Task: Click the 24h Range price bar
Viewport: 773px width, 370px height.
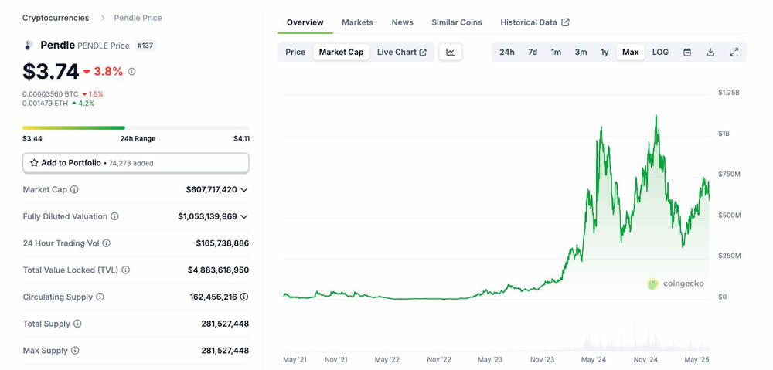Action: pyautogui.click(x=136, y=127)
